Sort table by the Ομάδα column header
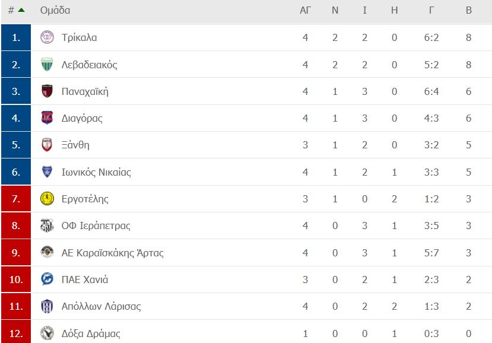This screenshot has width=492, height=343. tap(55, 10)
